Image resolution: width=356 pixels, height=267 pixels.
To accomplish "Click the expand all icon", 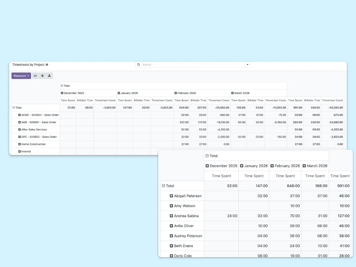I will 42,75.
